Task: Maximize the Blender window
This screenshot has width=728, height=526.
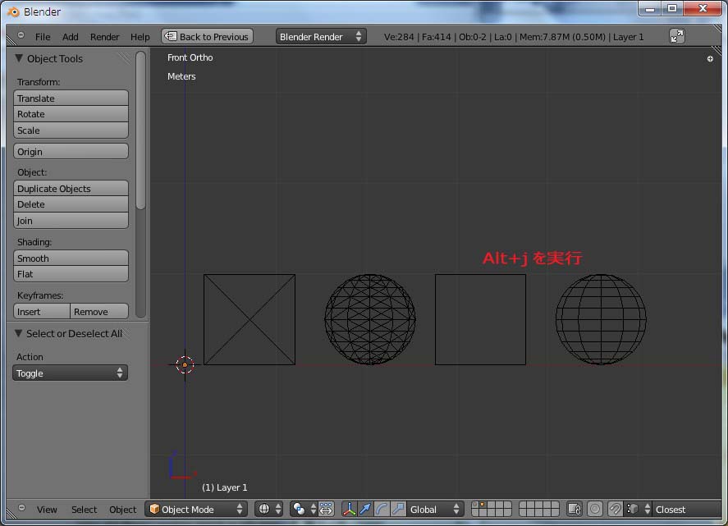Action: click(672, 8)
